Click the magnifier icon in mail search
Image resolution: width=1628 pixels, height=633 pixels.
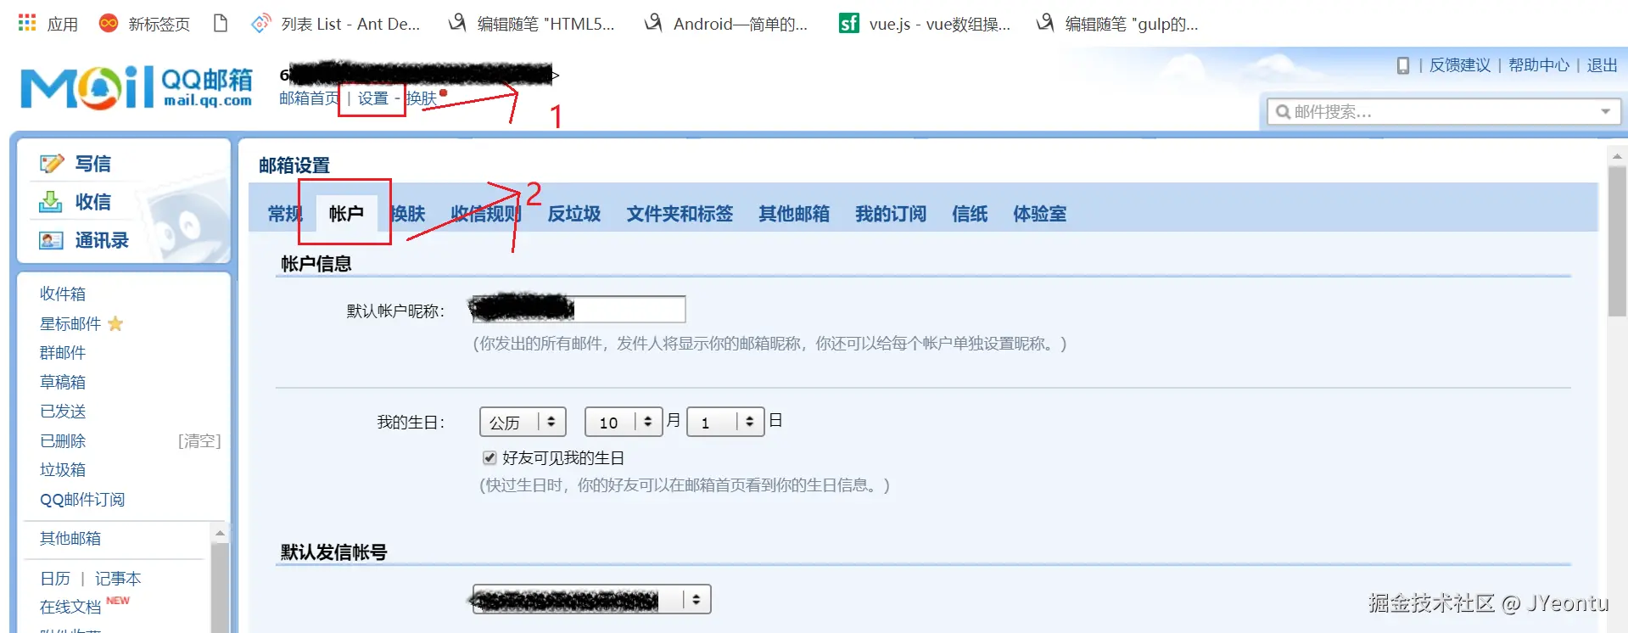pos(1283,112)
